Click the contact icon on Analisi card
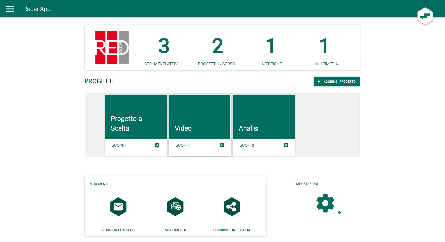Viewport: 445px width, 242px height. 286,145
